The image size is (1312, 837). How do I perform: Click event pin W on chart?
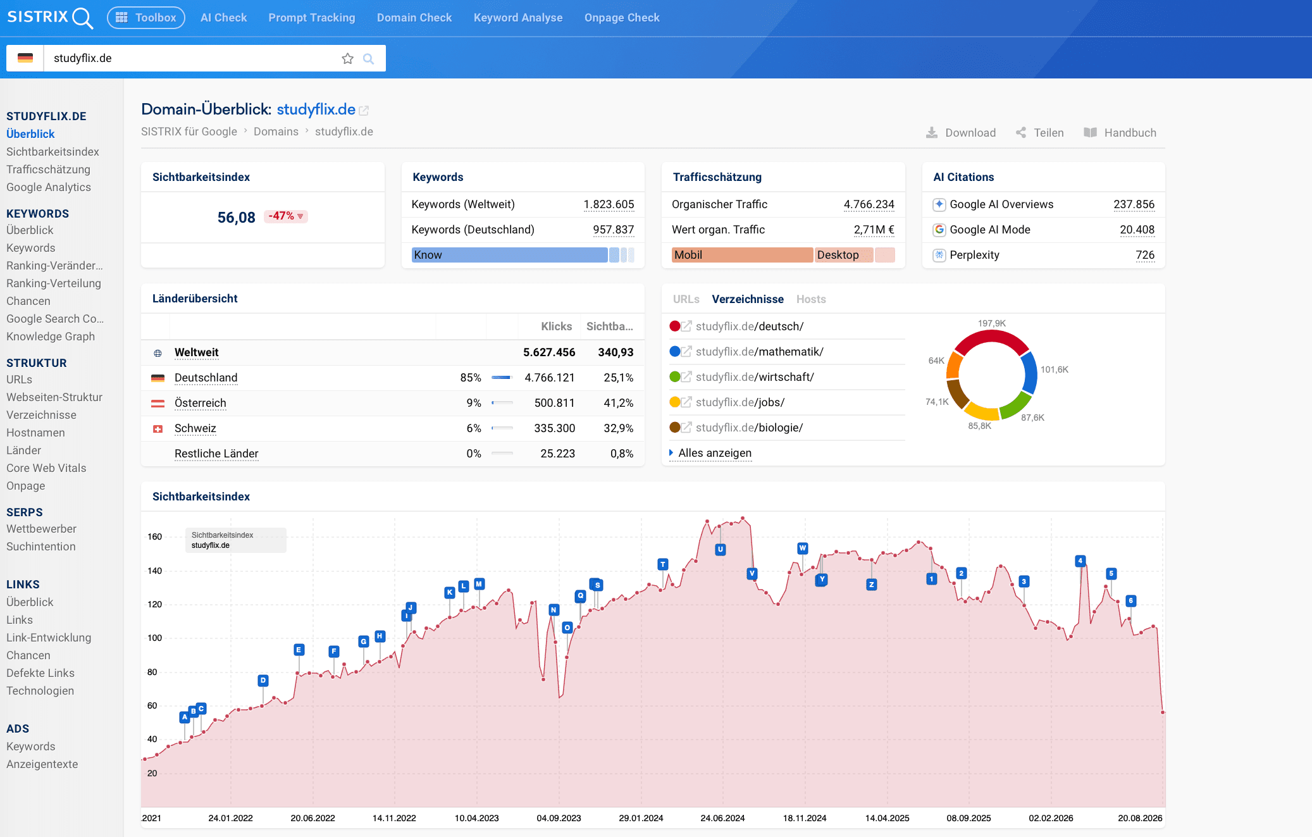[802, 548]
